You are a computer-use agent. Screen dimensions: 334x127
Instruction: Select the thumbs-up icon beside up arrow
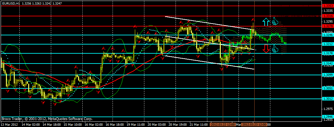pos(275,21)
